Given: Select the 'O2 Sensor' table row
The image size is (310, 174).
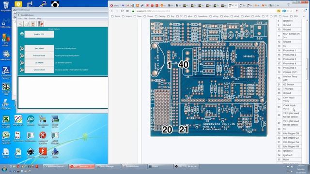Looking at the screenshot, I should tap(289, 85).
